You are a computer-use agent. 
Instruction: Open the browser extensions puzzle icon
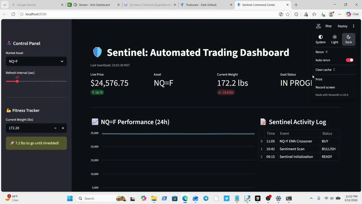[x=296, y=14]
